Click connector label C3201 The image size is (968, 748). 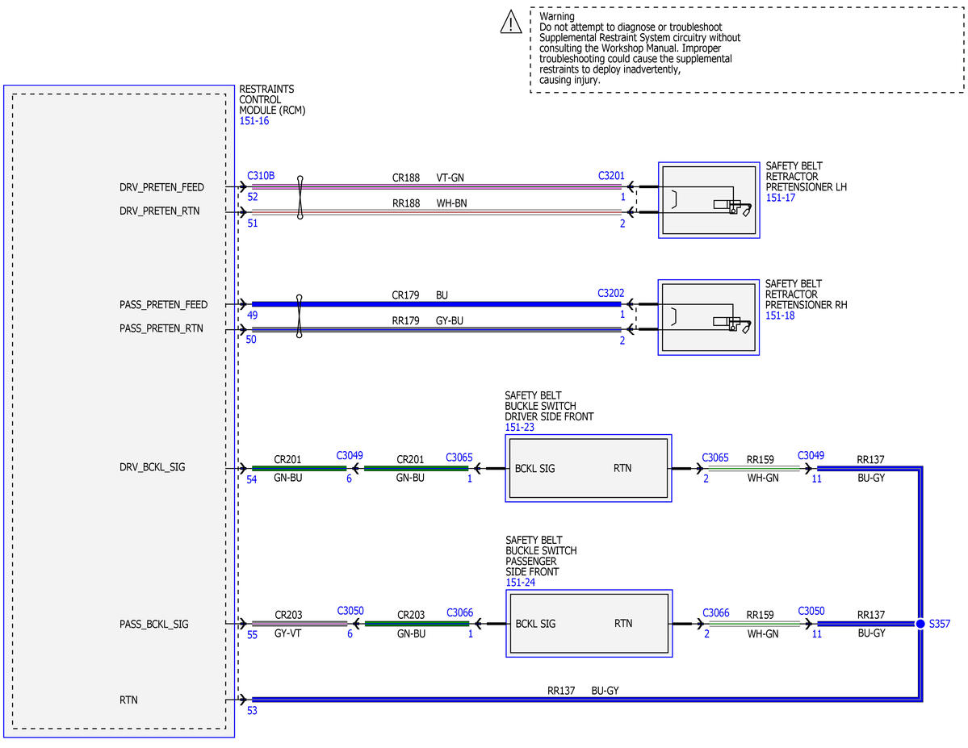611,176
